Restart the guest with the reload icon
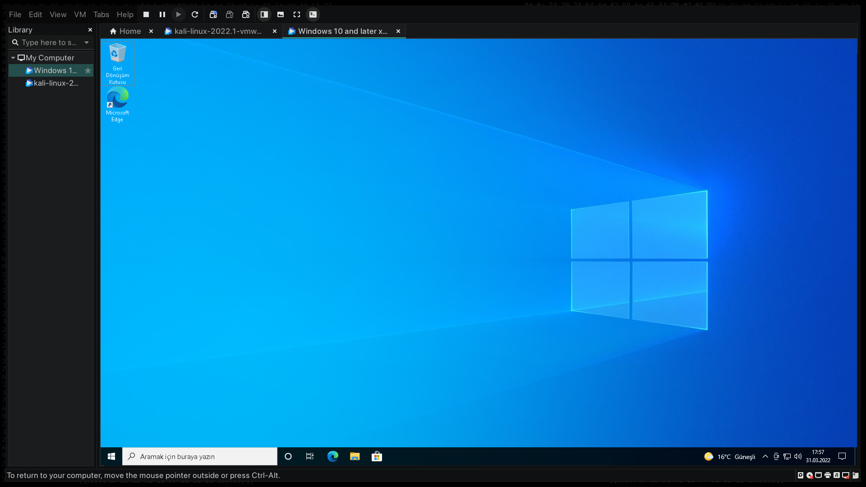866x487 pixels. (195, 14)
